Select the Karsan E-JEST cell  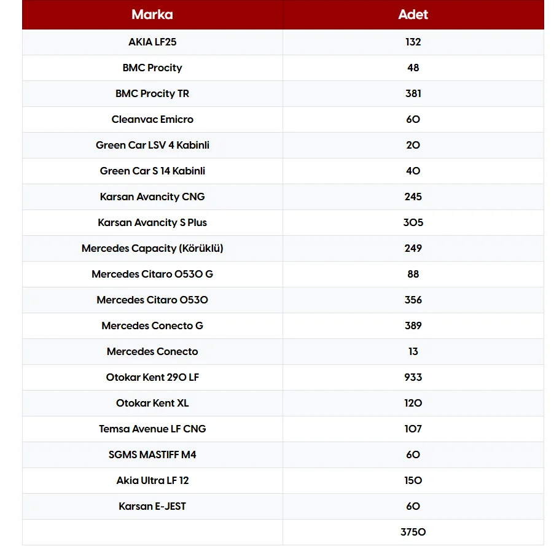(152, 506)
